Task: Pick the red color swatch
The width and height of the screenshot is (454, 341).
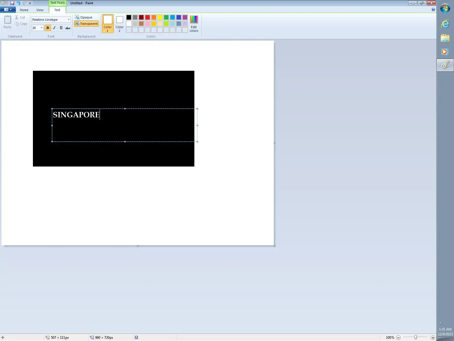Action: (148, 17)
